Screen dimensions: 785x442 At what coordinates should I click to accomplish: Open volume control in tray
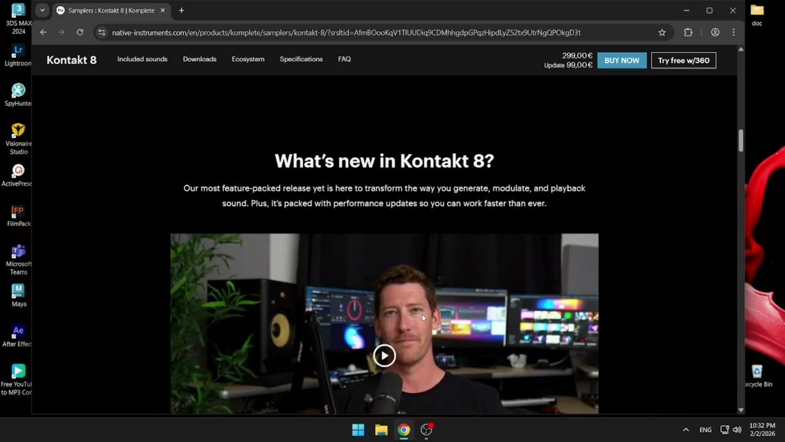(x=737, y=430)
